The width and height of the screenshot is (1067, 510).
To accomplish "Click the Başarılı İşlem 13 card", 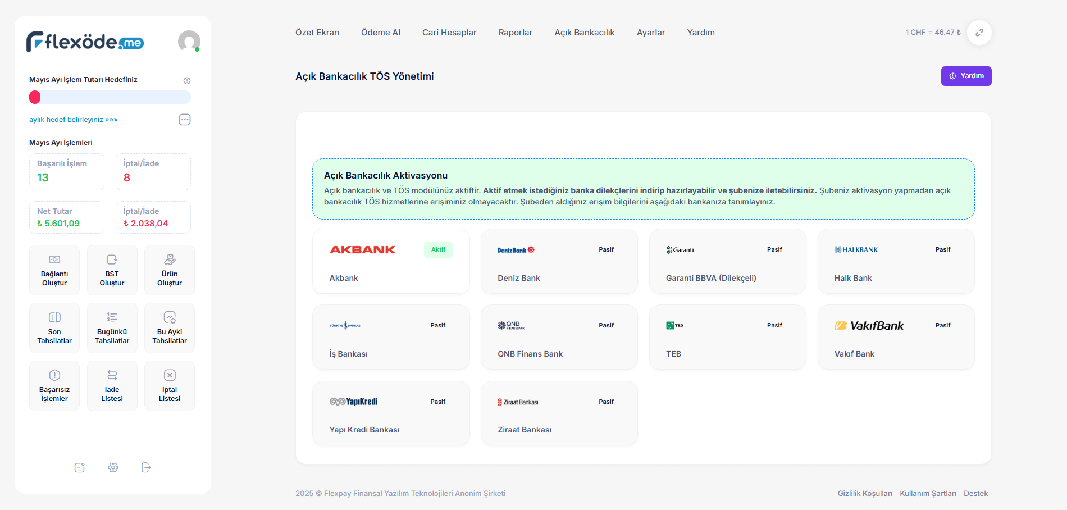I will [67, 172].
